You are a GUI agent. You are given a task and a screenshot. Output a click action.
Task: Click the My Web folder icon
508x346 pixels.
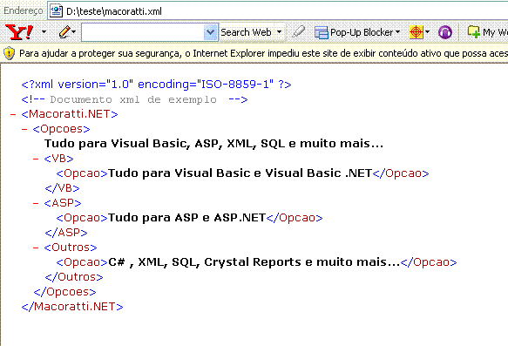[x=473, y=31]
